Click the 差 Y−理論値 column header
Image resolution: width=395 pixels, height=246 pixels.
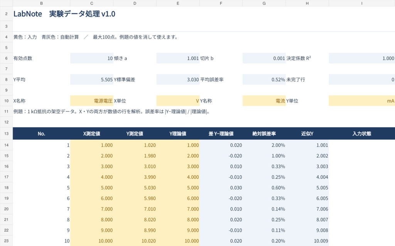(221, 133)
